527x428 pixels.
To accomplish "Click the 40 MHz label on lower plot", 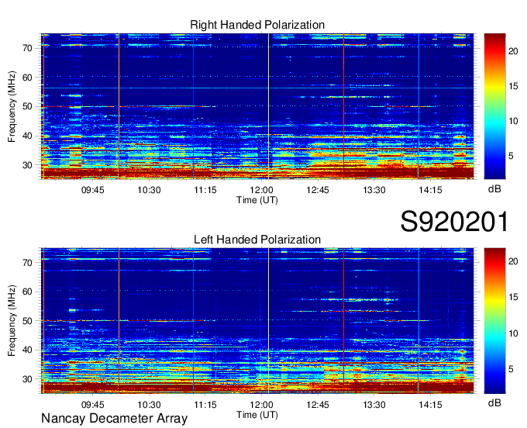I will (x=28, y=350).
